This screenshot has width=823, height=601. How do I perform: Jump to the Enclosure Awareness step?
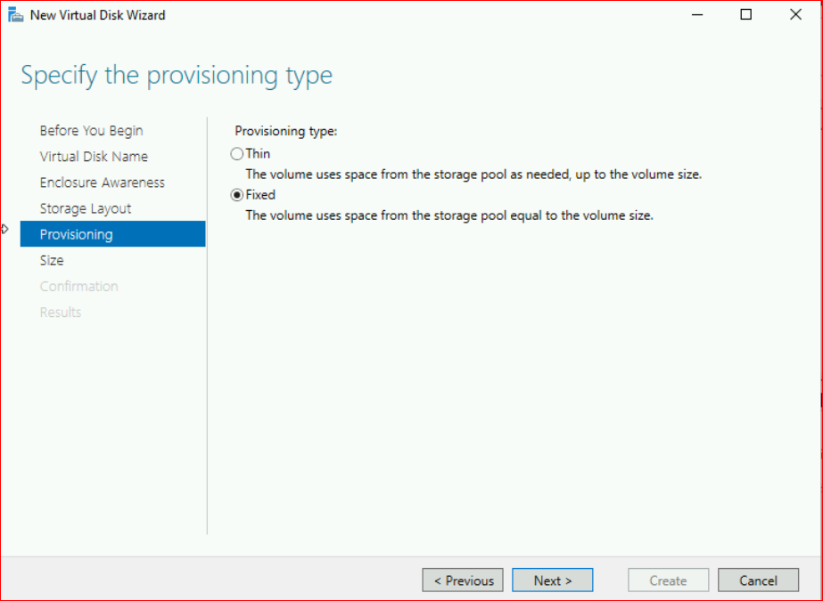tap(102, 183)
